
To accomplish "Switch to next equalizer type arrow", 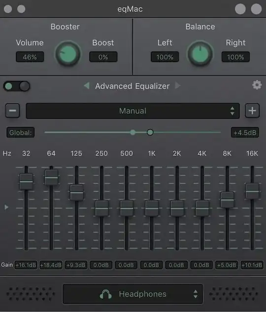I will [x=178, y=86].
